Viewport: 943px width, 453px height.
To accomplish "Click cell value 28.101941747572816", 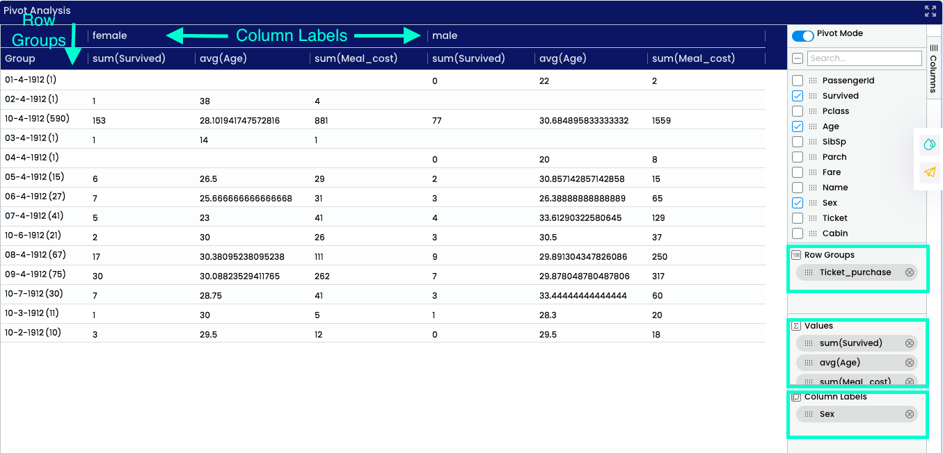I will [239, 121].
